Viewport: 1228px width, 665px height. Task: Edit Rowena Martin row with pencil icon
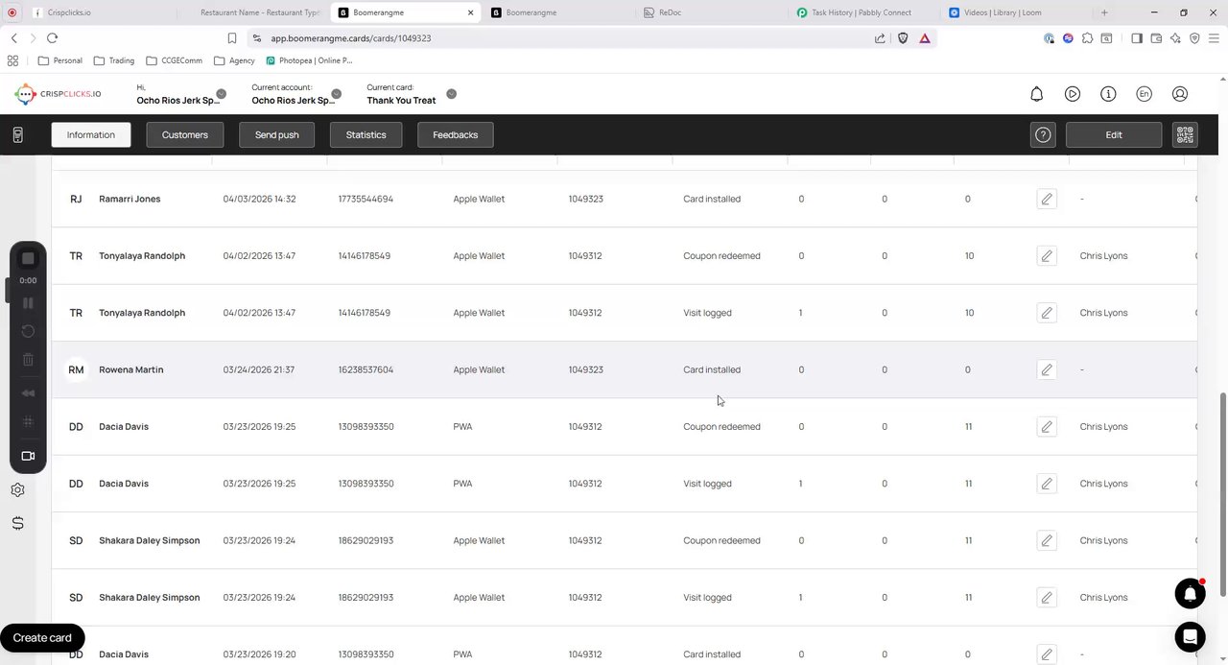coord(1047,369)
